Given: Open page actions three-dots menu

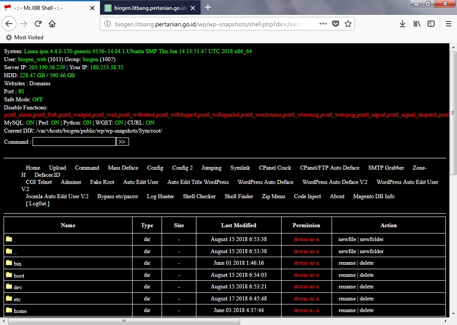Looking at the screenshot, I should click(323, 24).
